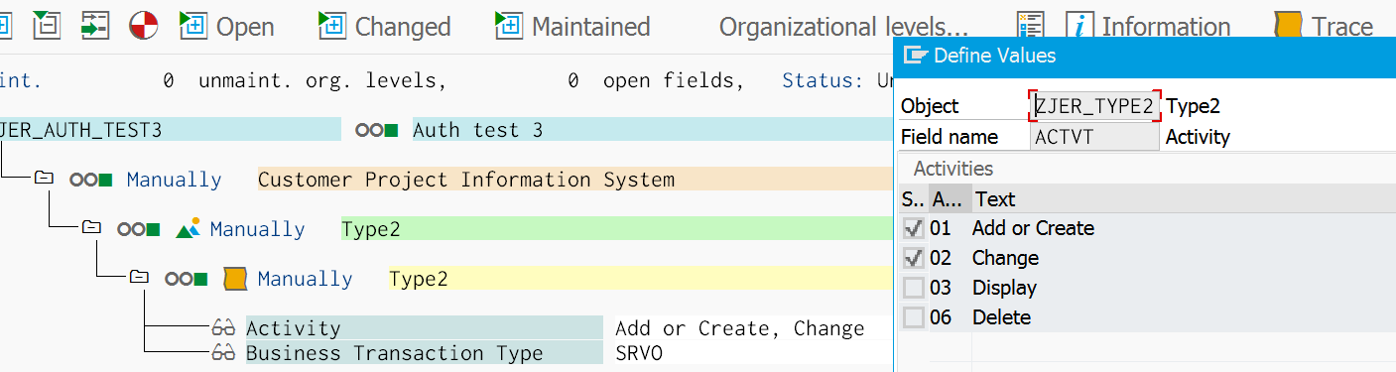Check the 06 Delete activity
Image resolution: width=1396 pixels, height=372 pixels.
913,317
